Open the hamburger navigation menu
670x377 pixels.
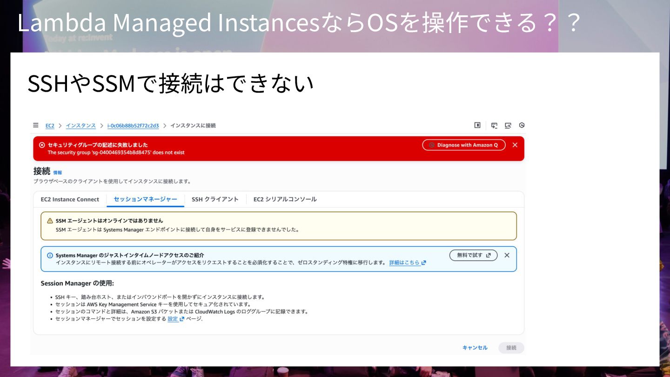click(36, 125)
